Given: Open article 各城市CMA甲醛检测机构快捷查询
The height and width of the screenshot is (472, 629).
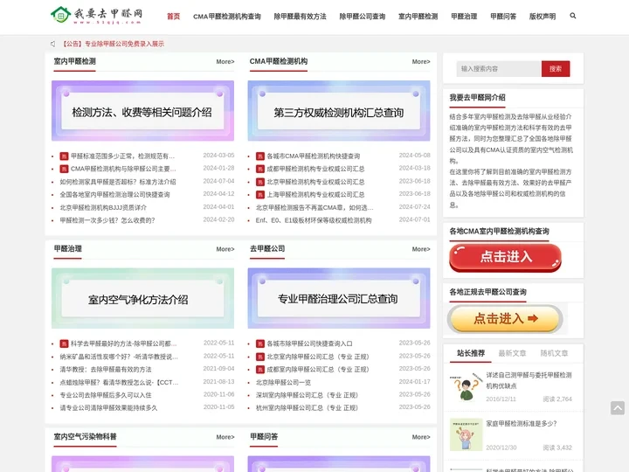Looking at the screenshot, I should [x=314, y=156].
